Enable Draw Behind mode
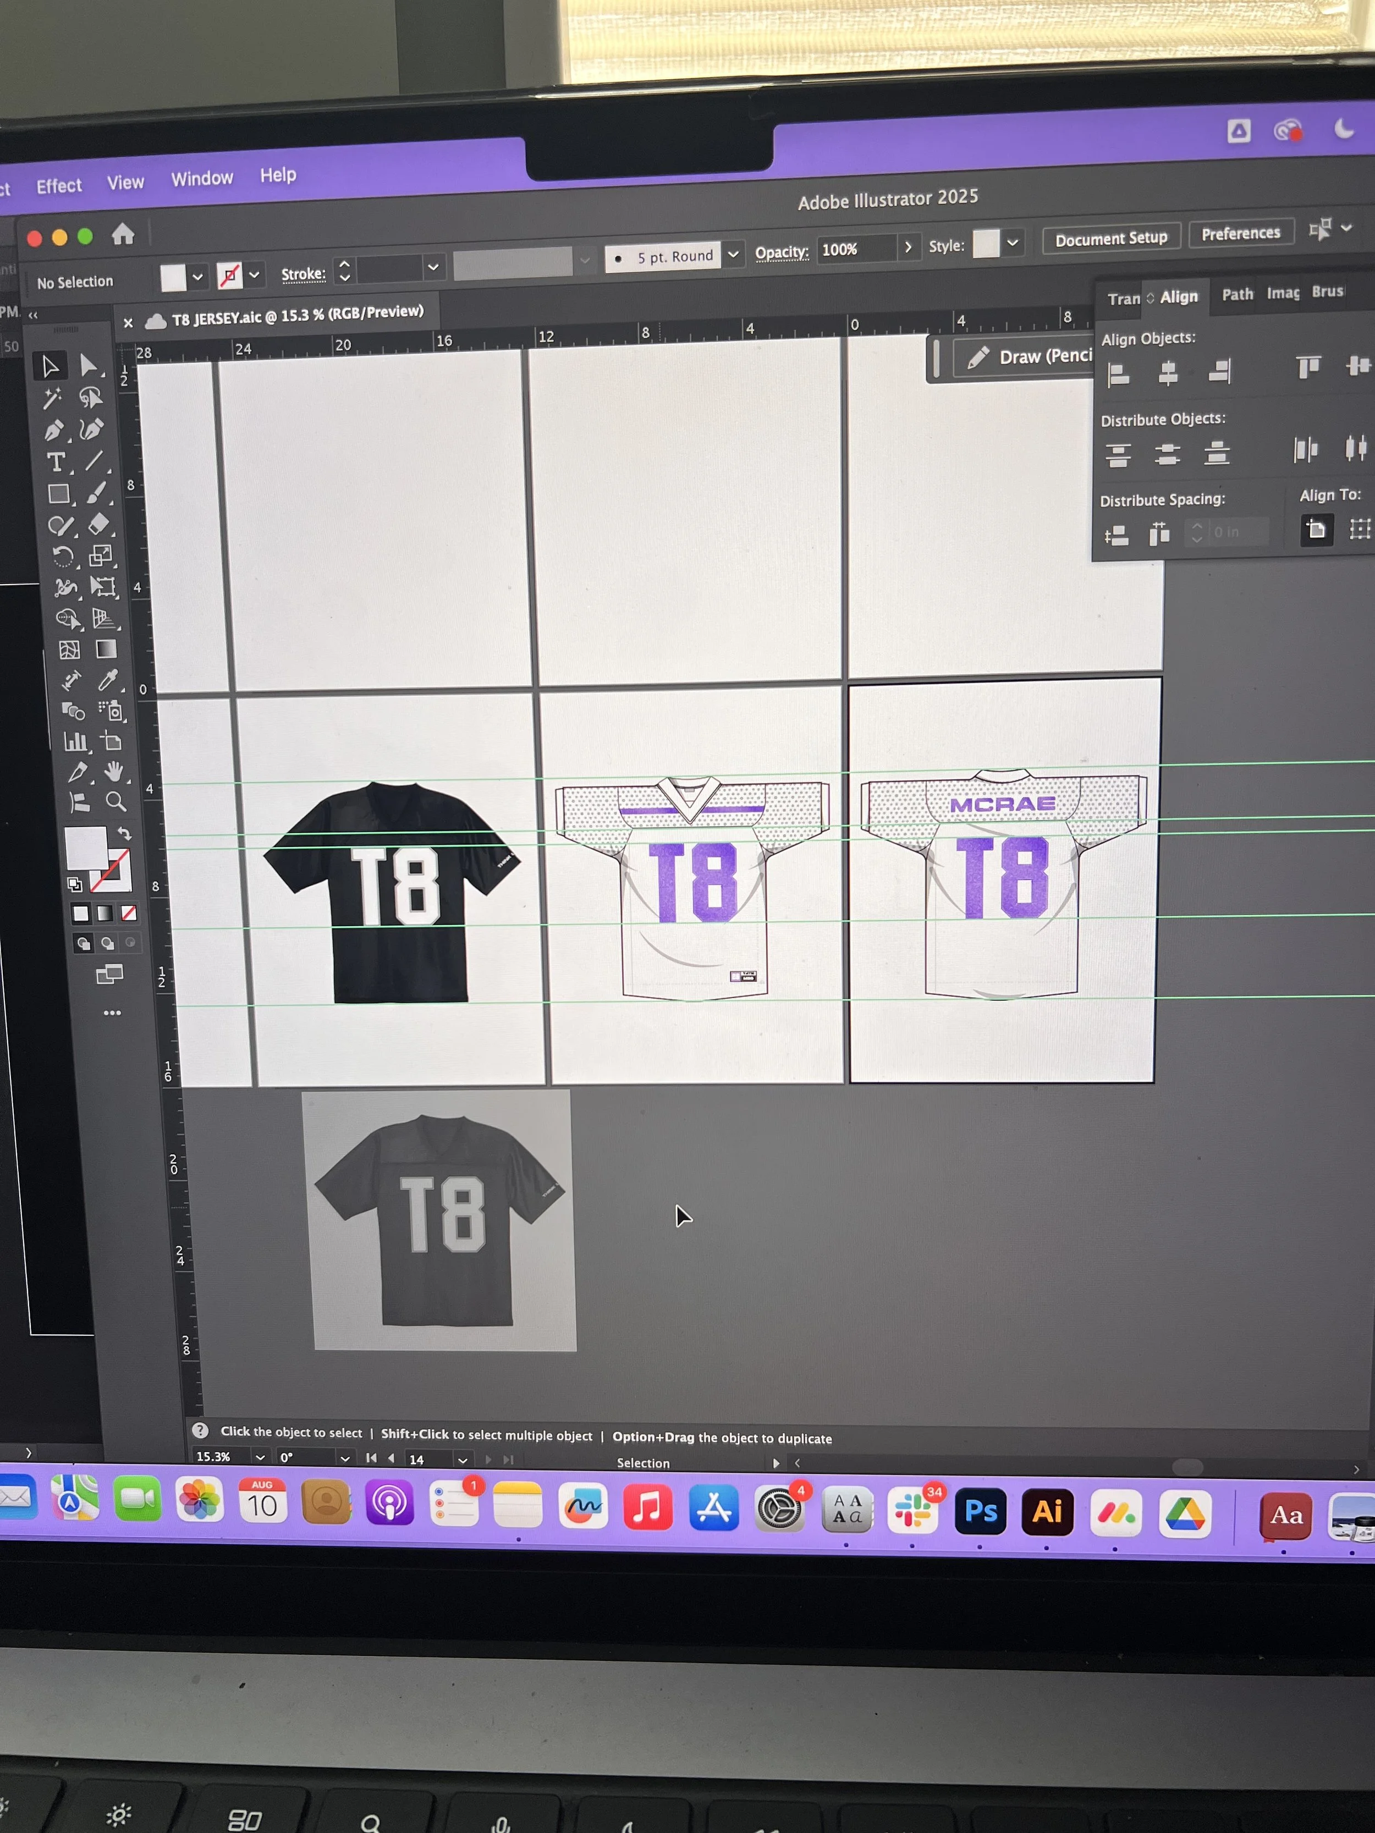 [x=107, y=943]
